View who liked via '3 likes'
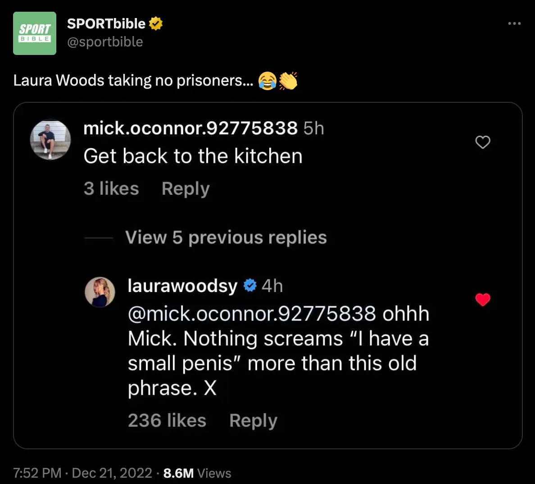Screen dimensions: 535x484 [111, 188]
